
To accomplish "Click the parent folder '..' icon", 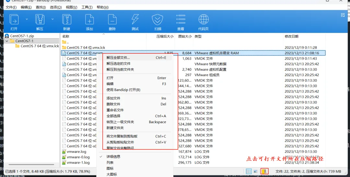I will pos(64,42).
